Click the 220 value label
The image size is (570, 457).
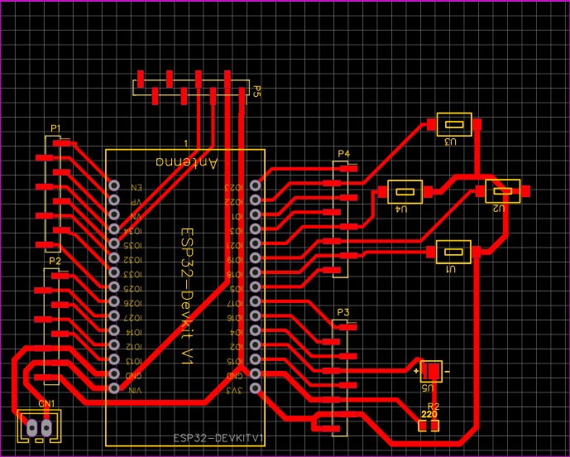point(429,414)
